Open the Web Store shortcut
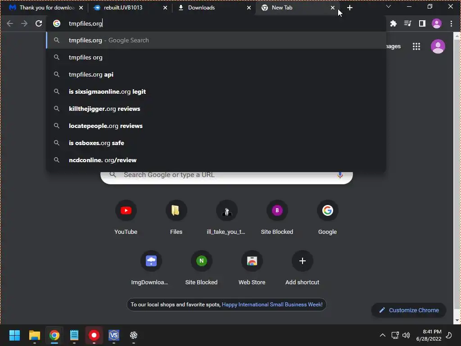This screenshot has height=346, width=461. (252, 268)
